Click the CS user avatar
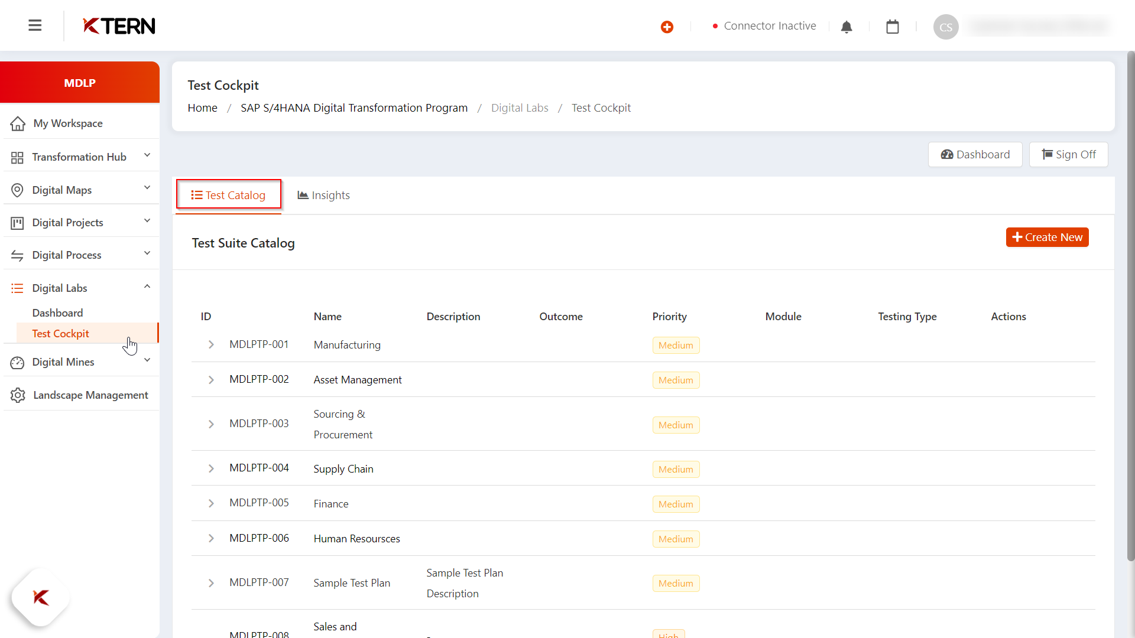 [x=946, y=27]
